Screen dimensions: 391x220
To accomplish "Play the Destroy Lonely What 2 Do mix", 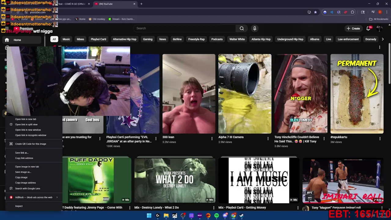I will click(175, 180).
